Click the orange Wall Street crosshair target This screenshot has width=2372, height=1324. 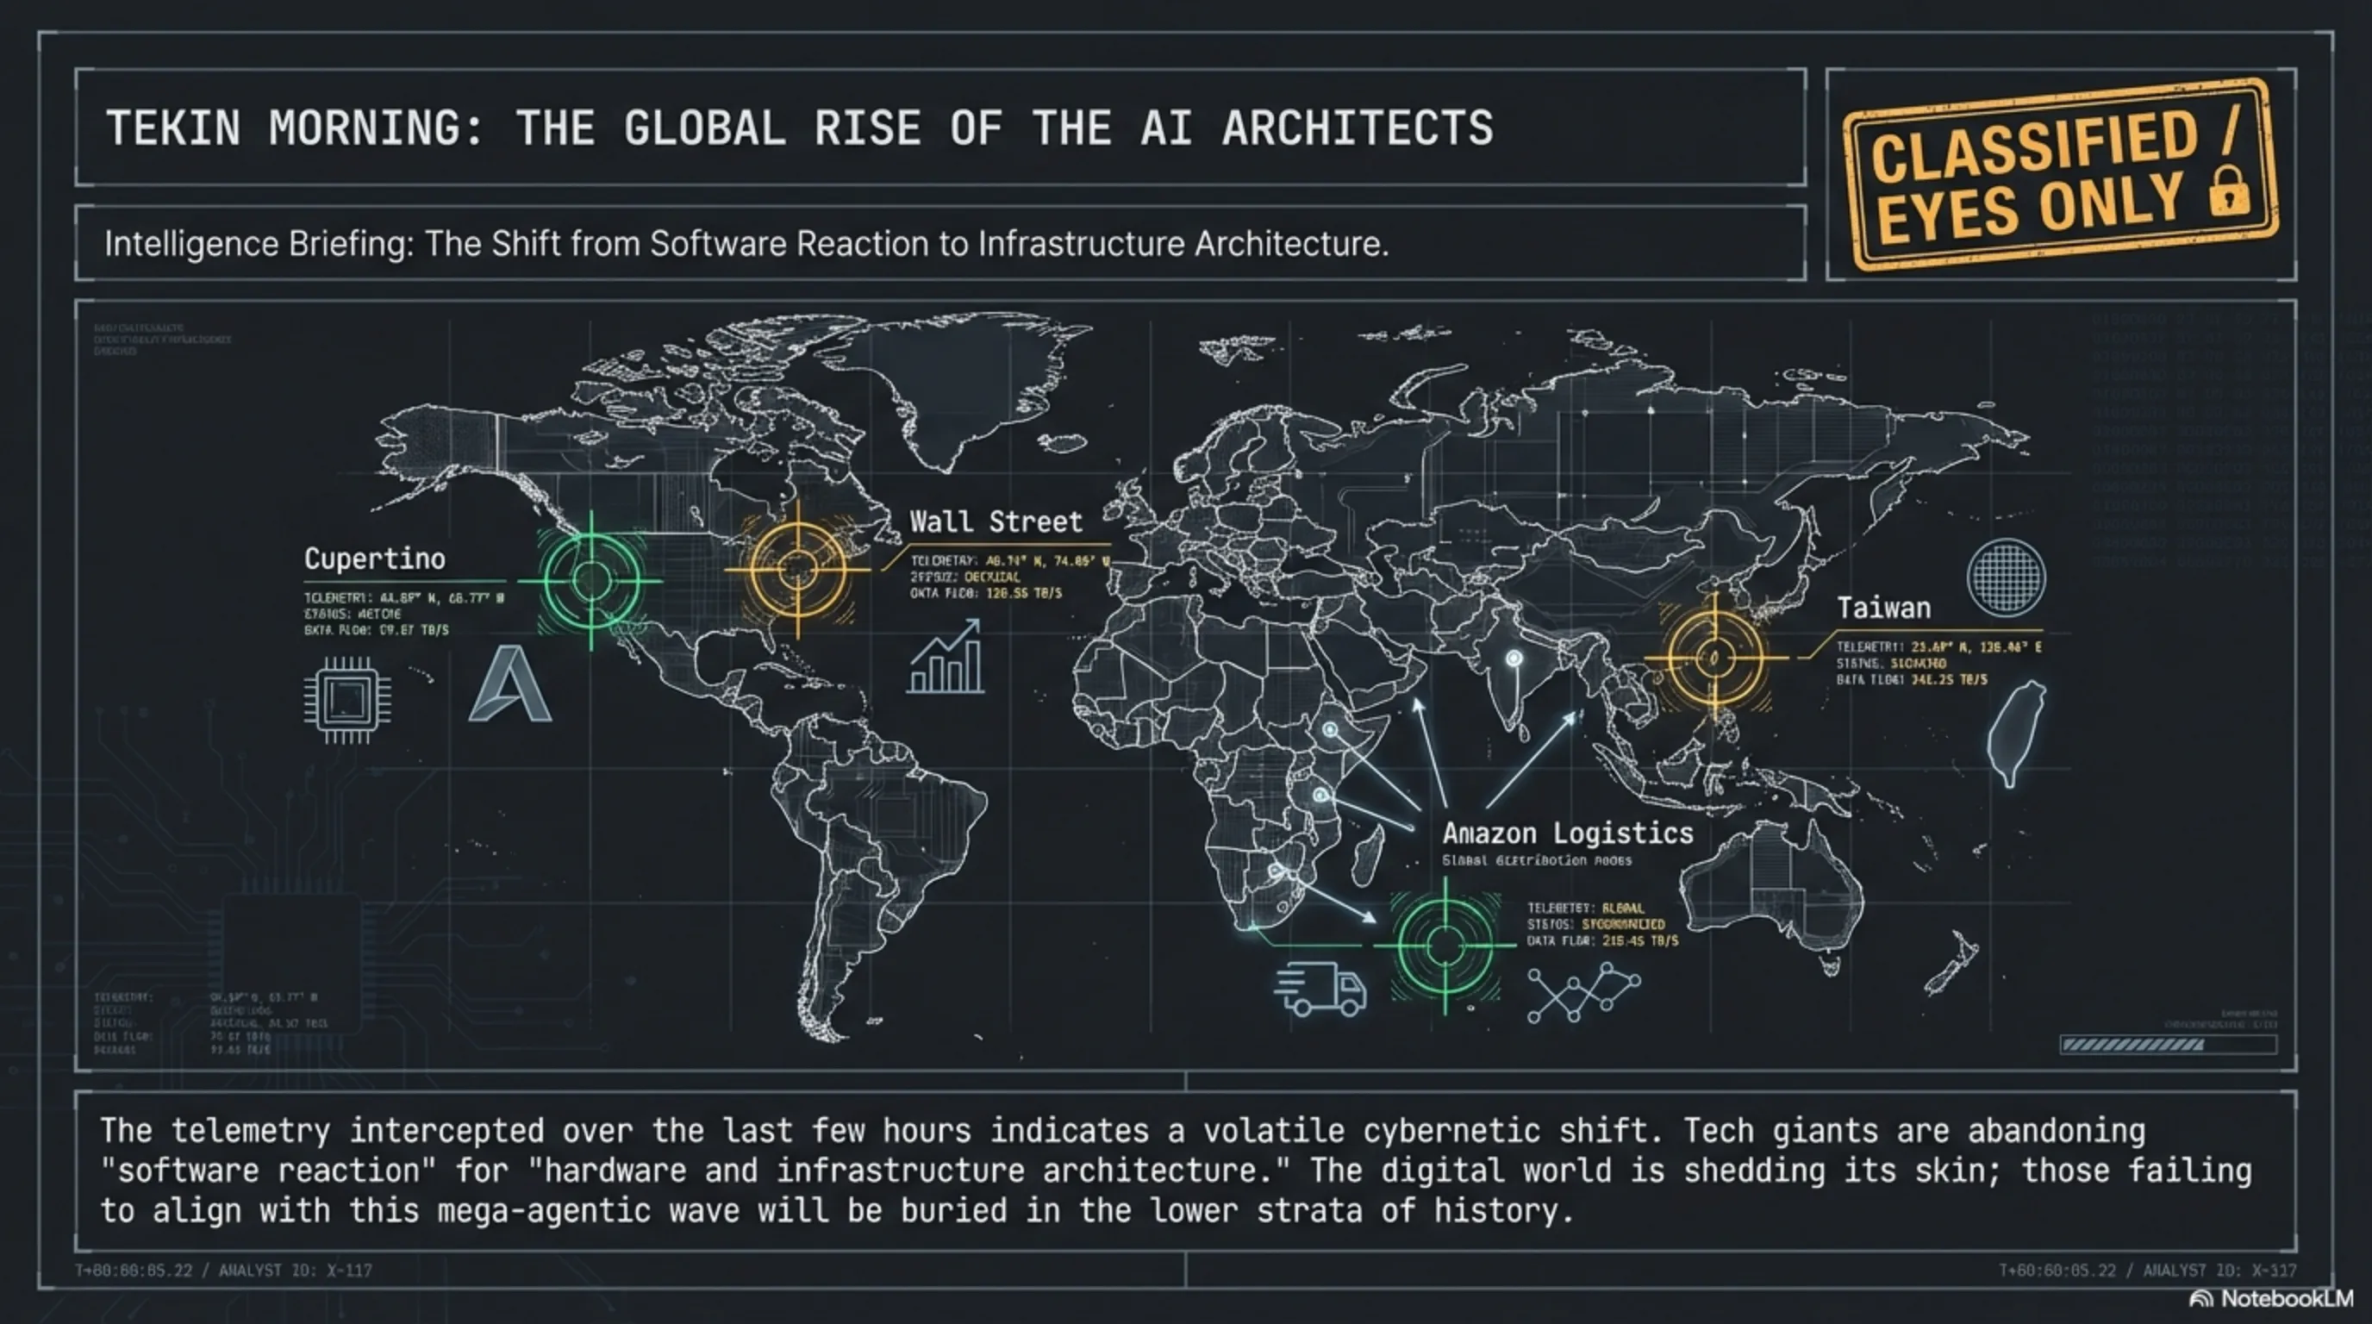(797, 569)
